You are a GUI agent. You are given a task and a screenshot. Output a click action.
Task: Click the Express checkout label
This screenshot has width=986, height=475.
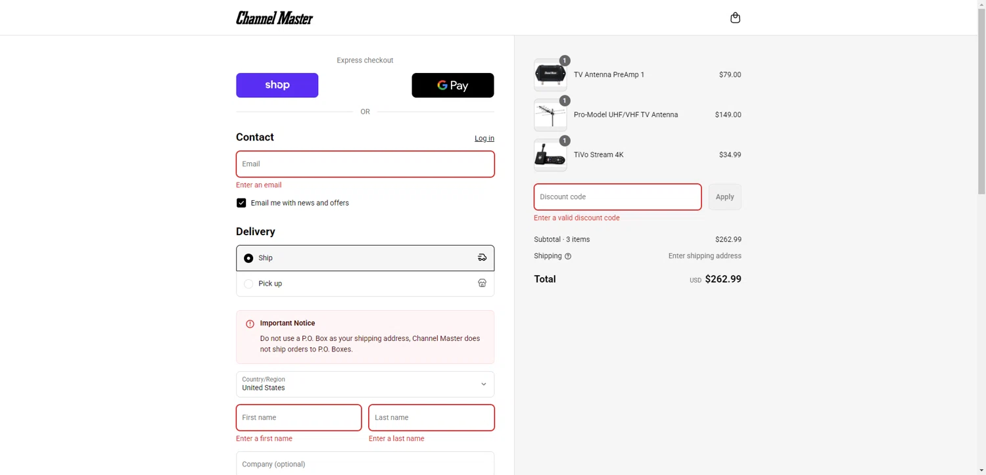[365, 60]
